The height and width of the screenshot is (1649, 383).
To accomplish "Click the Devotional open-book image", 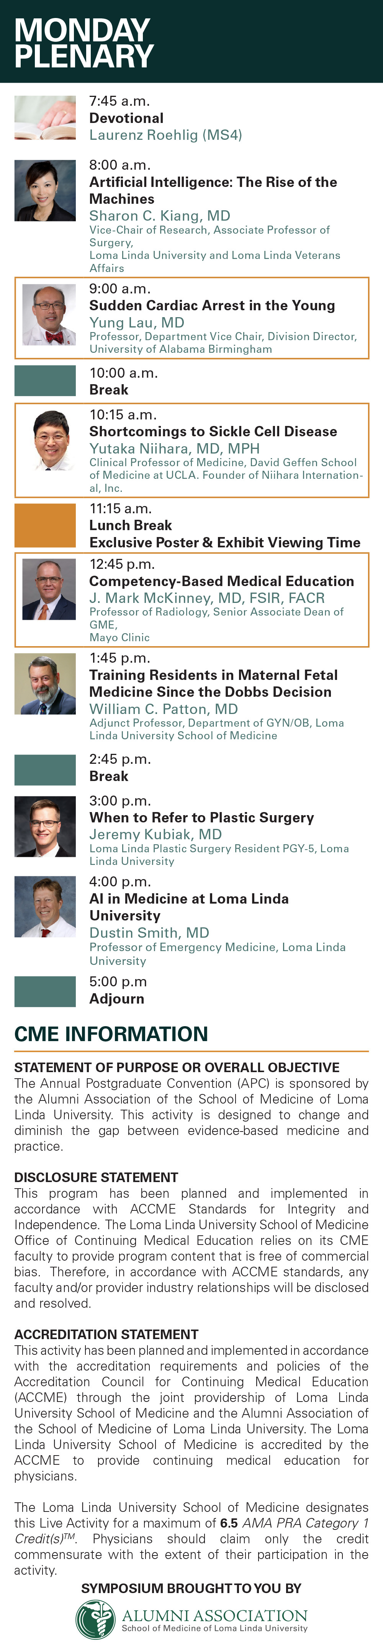I will click(x=45, y=118).
